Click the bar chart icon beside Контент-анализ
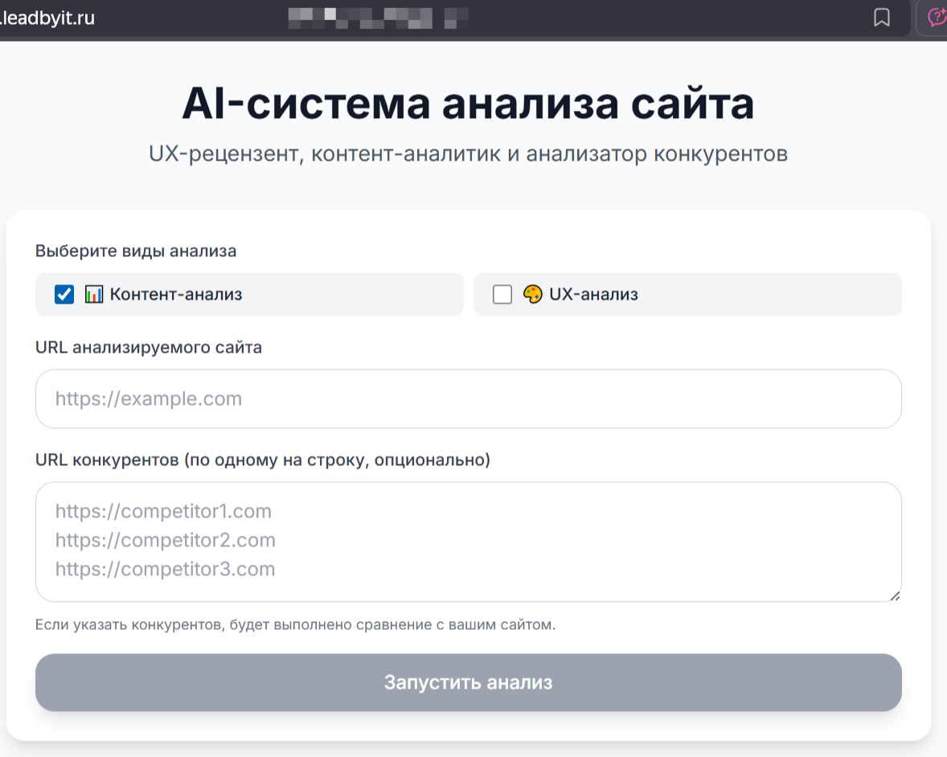 [93, 294]
